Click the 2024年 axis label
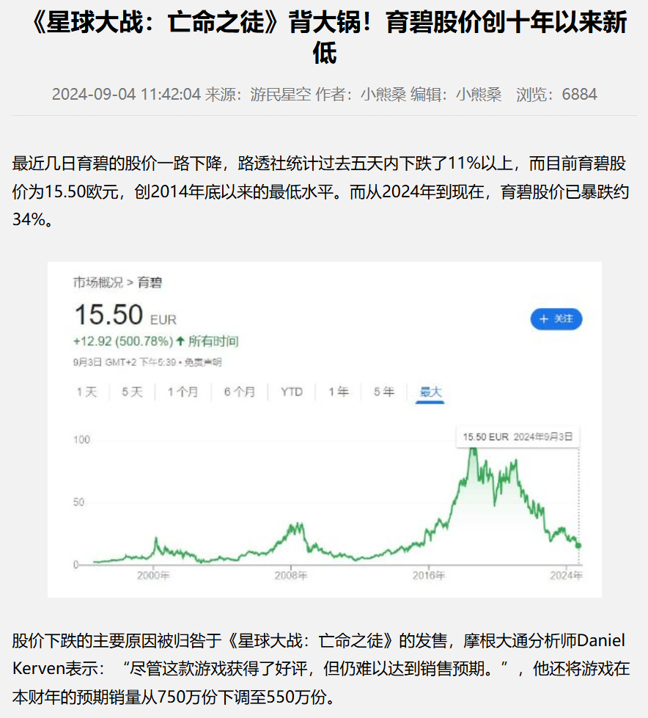Image resolution: width=648 pixels, height=718 pixels. (x=566, y=576)
